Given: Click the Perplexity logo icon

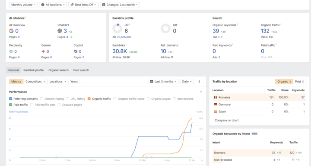Looking at the screenshot, I should click(x=11, y=51).
